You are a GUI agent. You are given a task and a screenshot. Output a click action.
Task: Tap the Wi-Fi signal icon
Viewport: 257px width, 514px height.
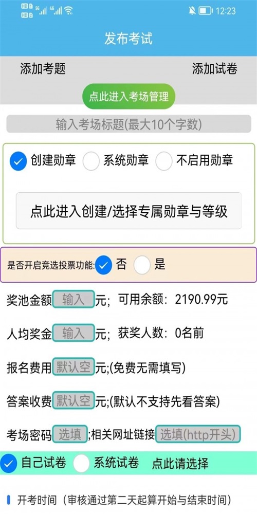click(x=68, y=11)
